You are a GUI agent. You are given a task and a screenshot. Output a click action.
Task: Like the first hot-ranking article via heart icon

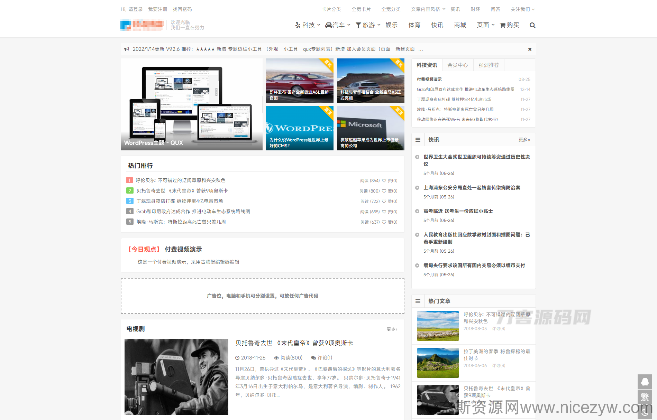coord(384,181)
